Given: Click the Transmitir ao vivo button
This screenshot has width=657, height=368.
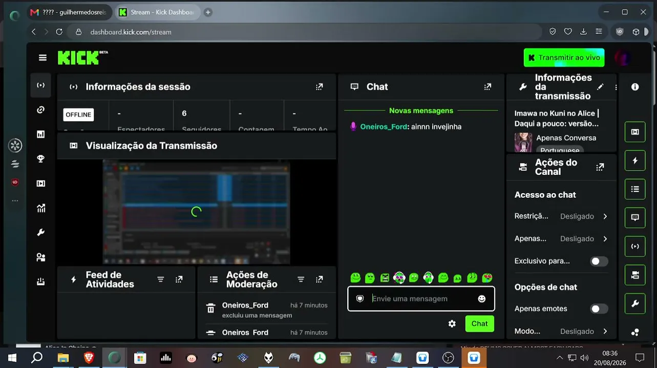Looking at the screenshot, I should click(x=564, y=58).
